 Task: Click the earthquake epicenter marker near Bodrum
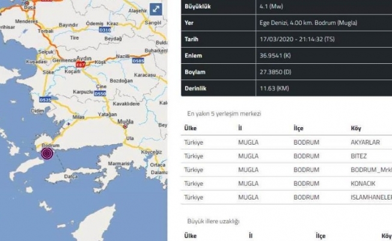tap(47, 155)
